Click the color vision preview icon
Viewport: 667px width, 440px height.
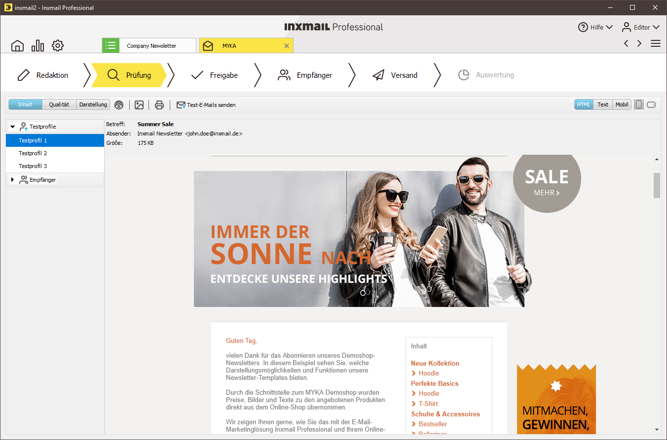pyautogui.click(x=119, y=104)
